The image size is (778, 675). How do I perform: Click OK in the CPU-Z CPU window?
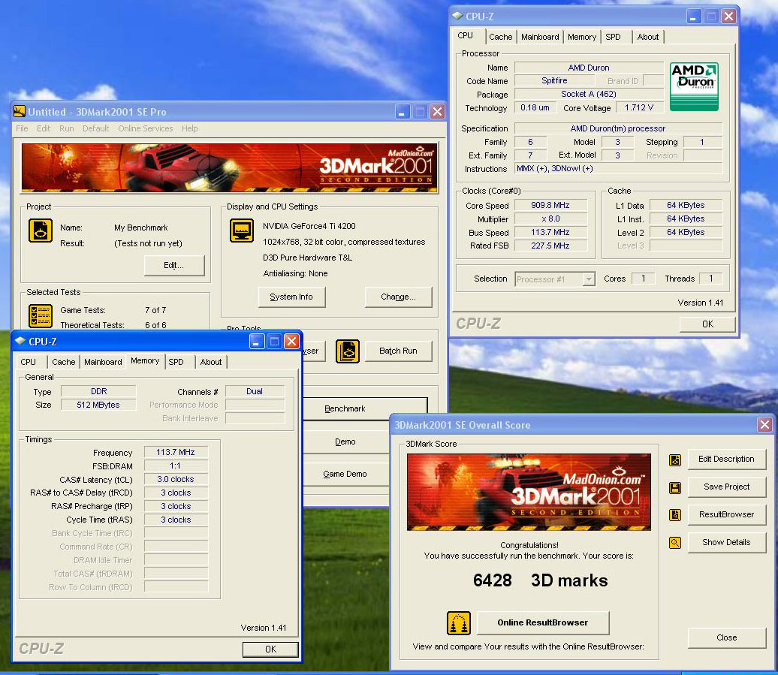(x=707, y=324)
